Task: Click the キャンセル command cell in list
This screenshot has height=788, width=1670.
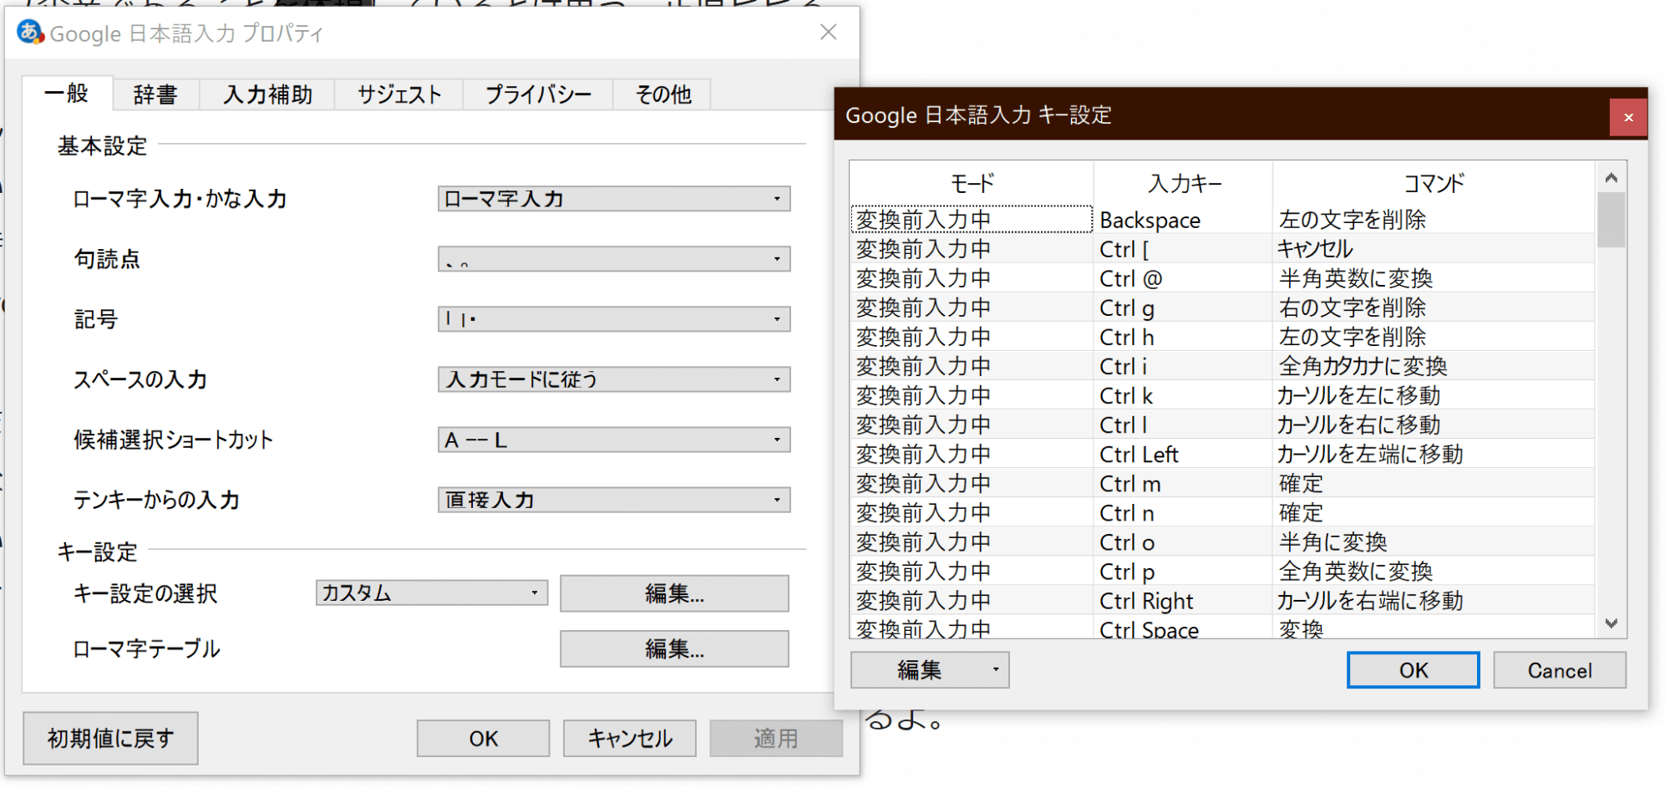Action: point(1434,249)
